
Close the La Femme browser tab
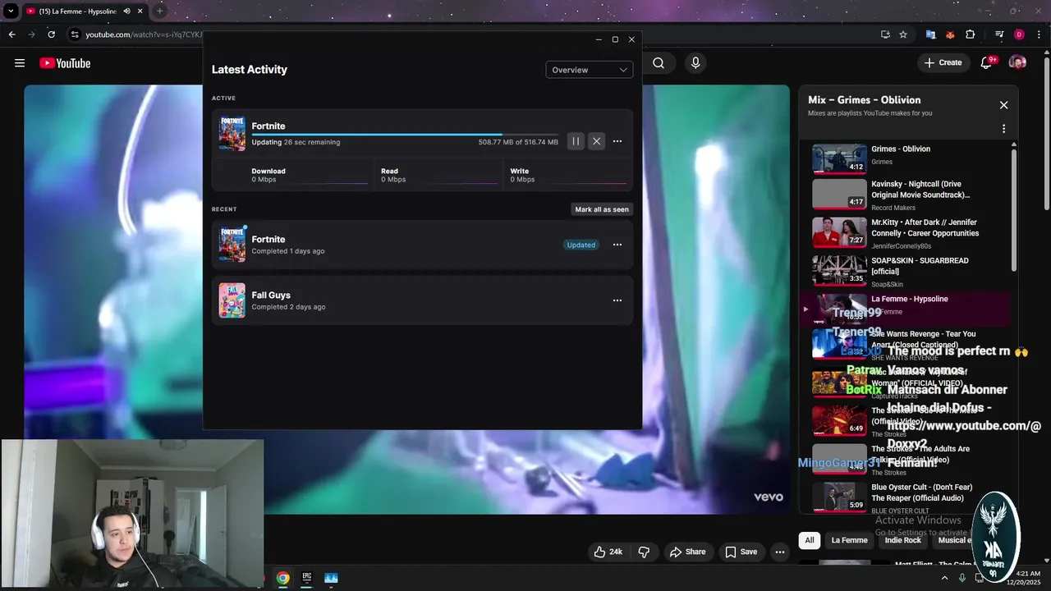click(140, 11)
